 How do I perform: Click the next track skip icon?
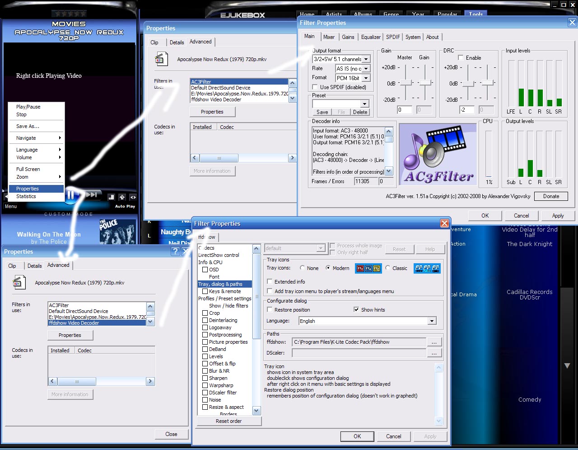click(x=93, y=194)
